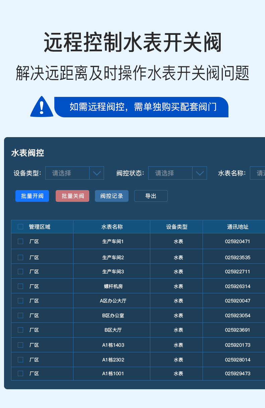Select the 螺杆机房 row checkbox
This screenshot has width=265, height=408.
click(x=20, y=286)
